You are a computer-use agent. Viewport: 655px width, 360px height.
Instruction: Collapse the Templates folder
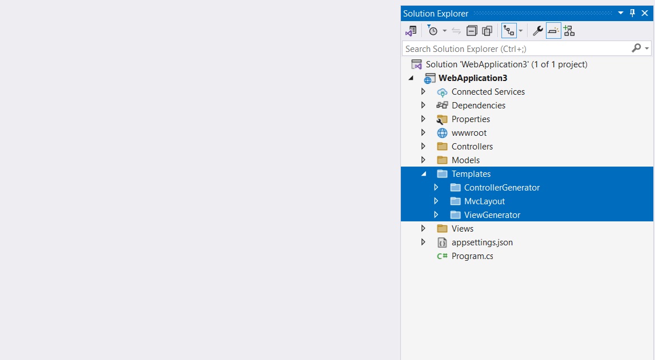pos(423,174)
